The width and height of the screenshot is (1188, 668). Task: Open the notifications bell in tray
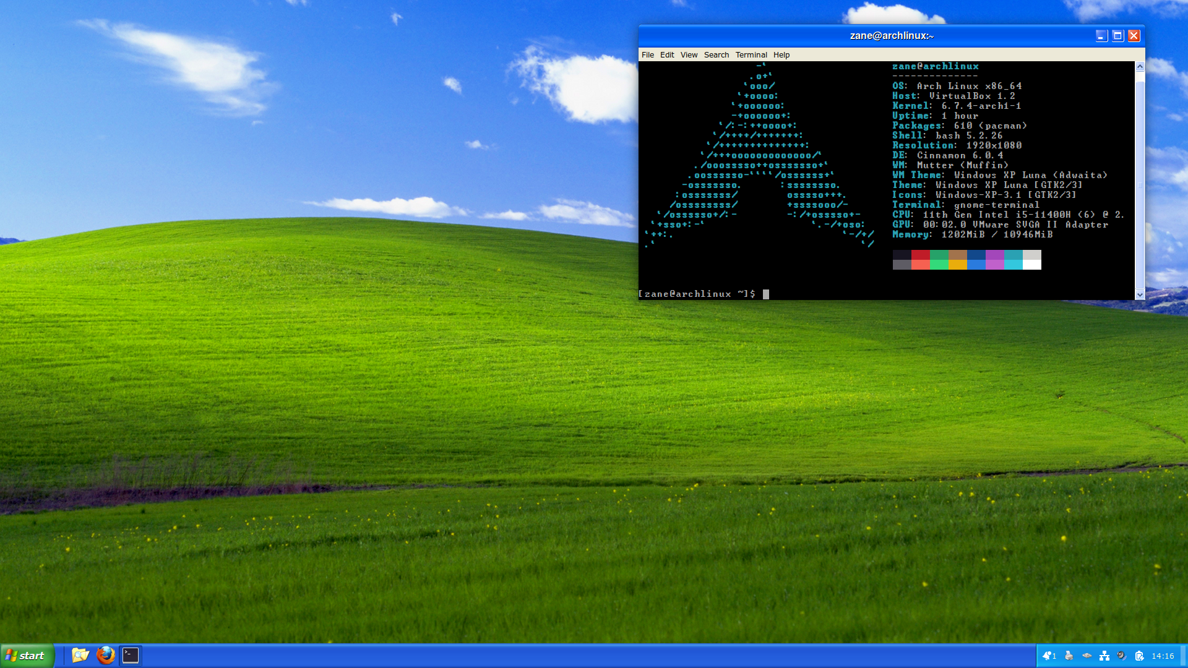(x=1049, y=656)
